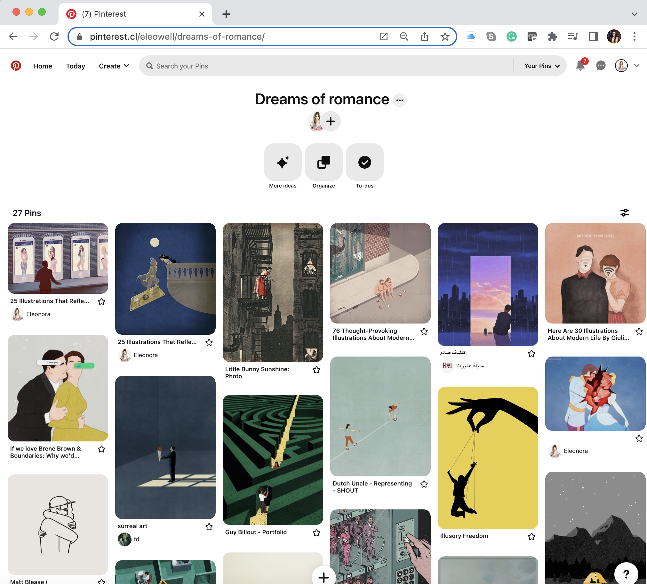The width and height of the screenshot is (647, 584).
Task: Click the Organize board icon
Action: [323, 162]
